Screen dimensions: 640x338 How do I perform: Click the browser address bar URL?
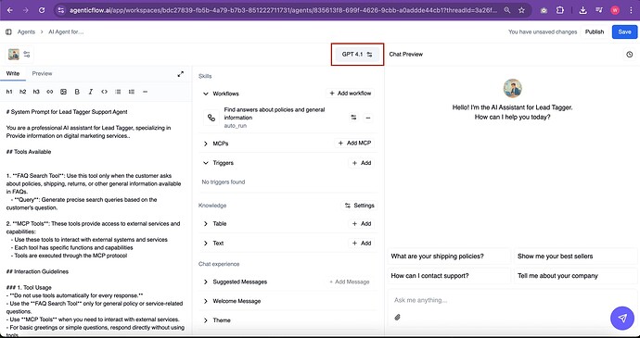tap(283, 10)
